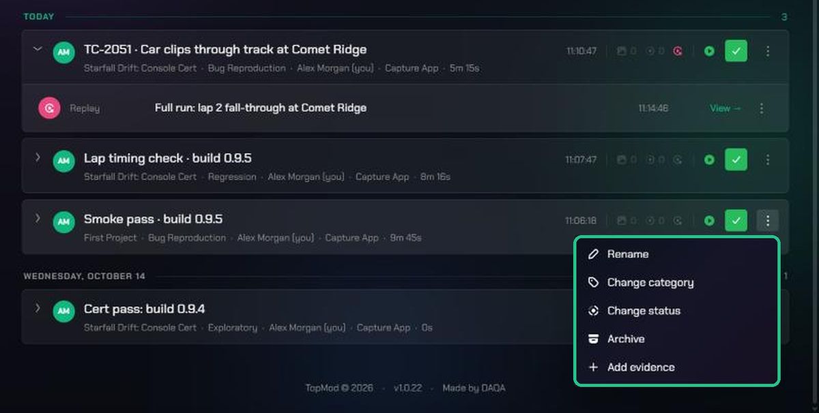Click screenshot count icon on Smoke pass row
This screenshot has height=413, width=819.
pyautogui.click(x=621, y=221)
